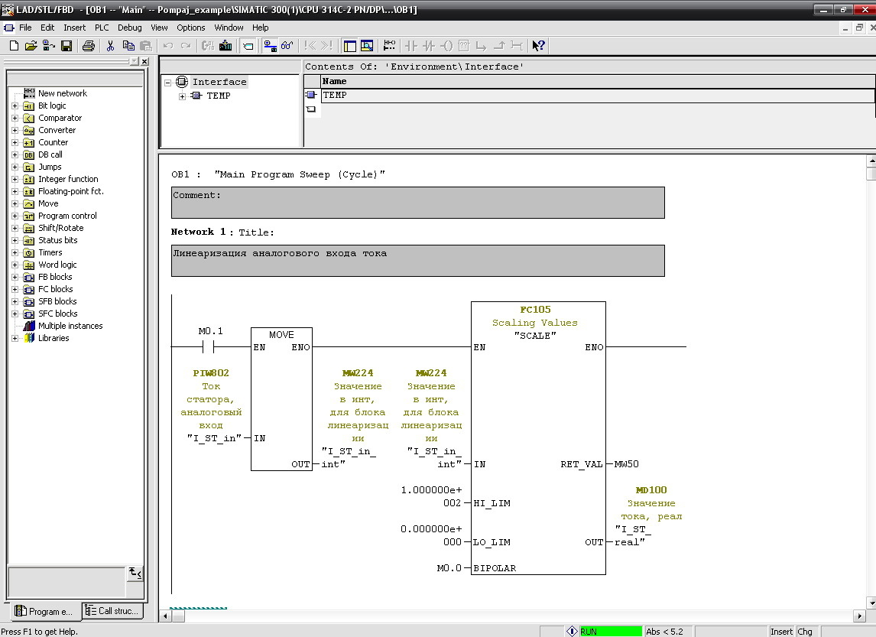The width and height of the screenshot is (876, 637).
Task: Click the Open file folder icon
Action: 31,46
